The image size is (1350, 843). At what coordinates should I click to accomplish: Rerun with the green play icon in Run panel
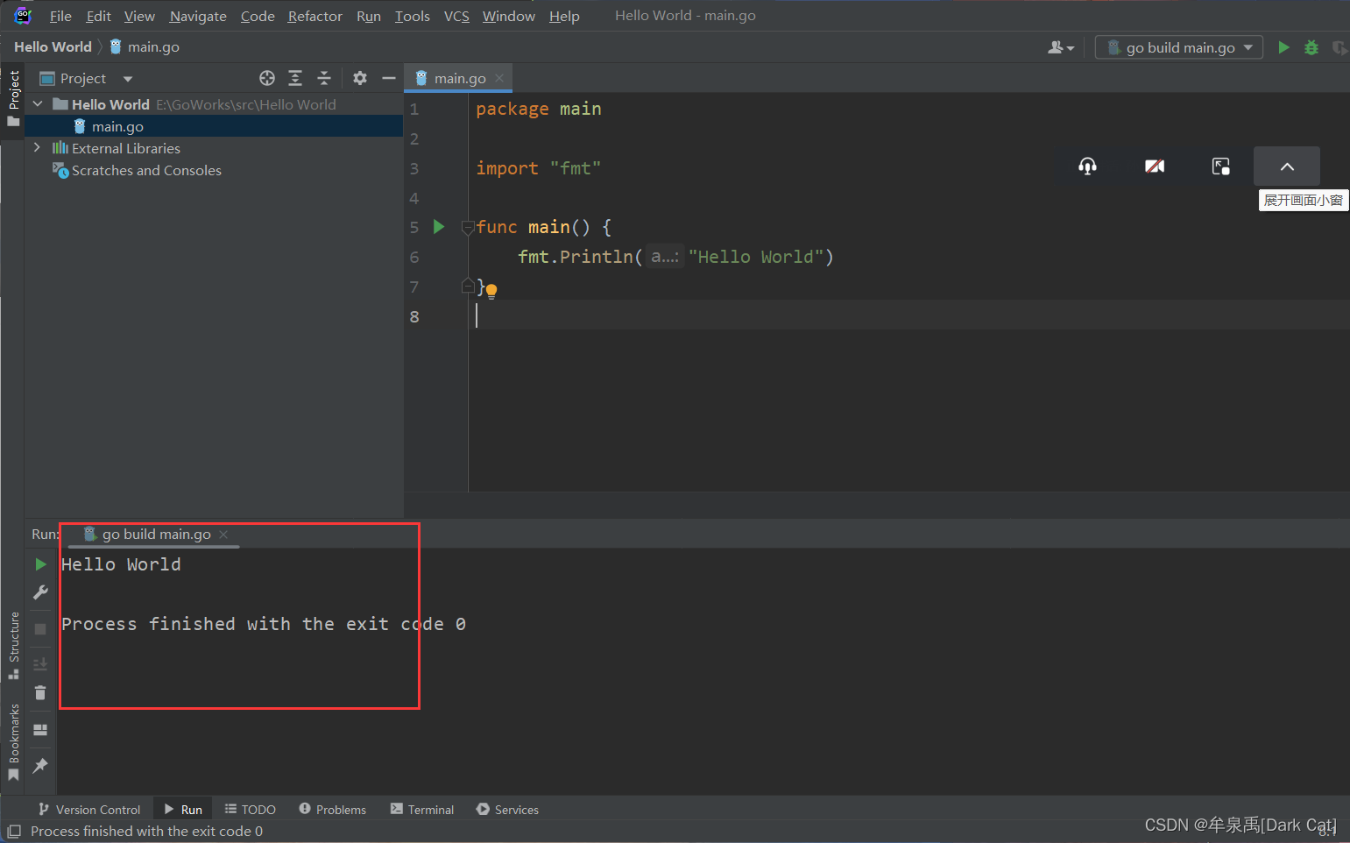[40, 564]
